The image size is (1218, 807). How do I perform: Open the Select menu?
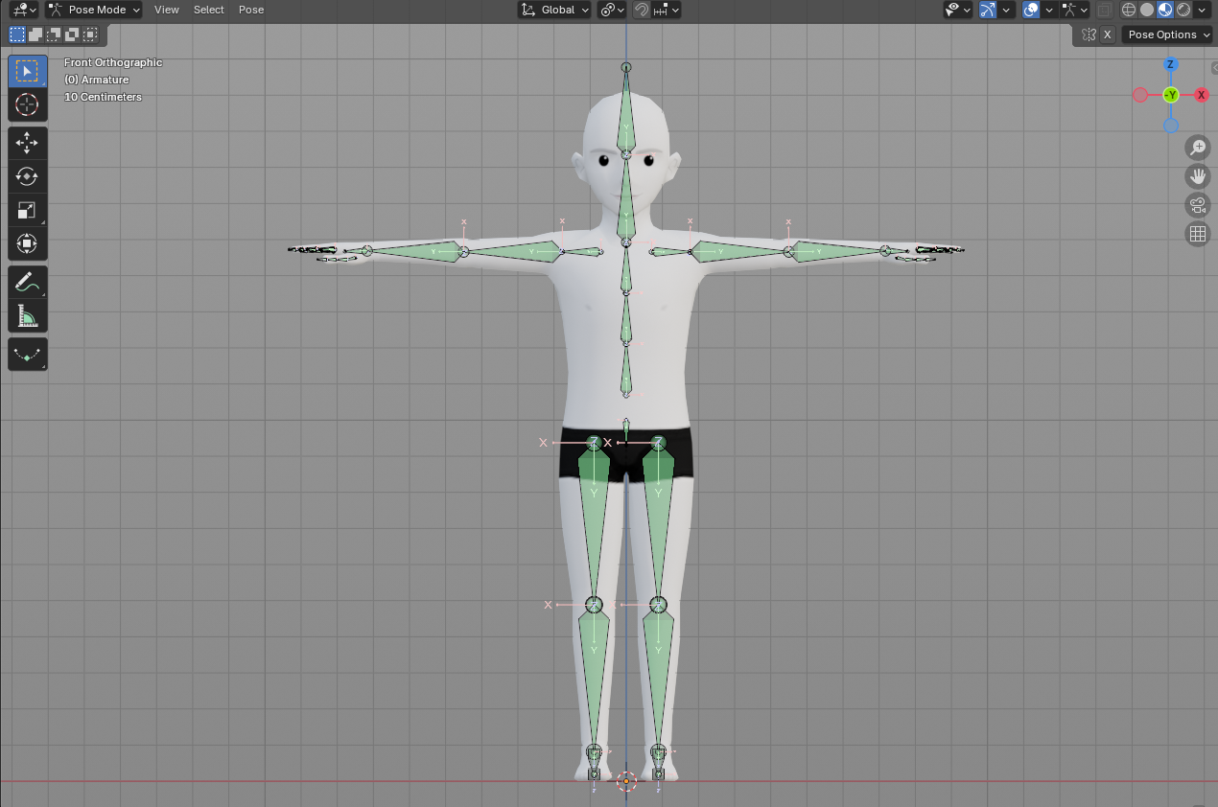(x=208, y=10)
